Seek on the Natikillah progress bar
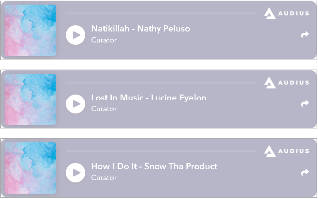This screenshot has height=199, width=318. pos(160,13)
